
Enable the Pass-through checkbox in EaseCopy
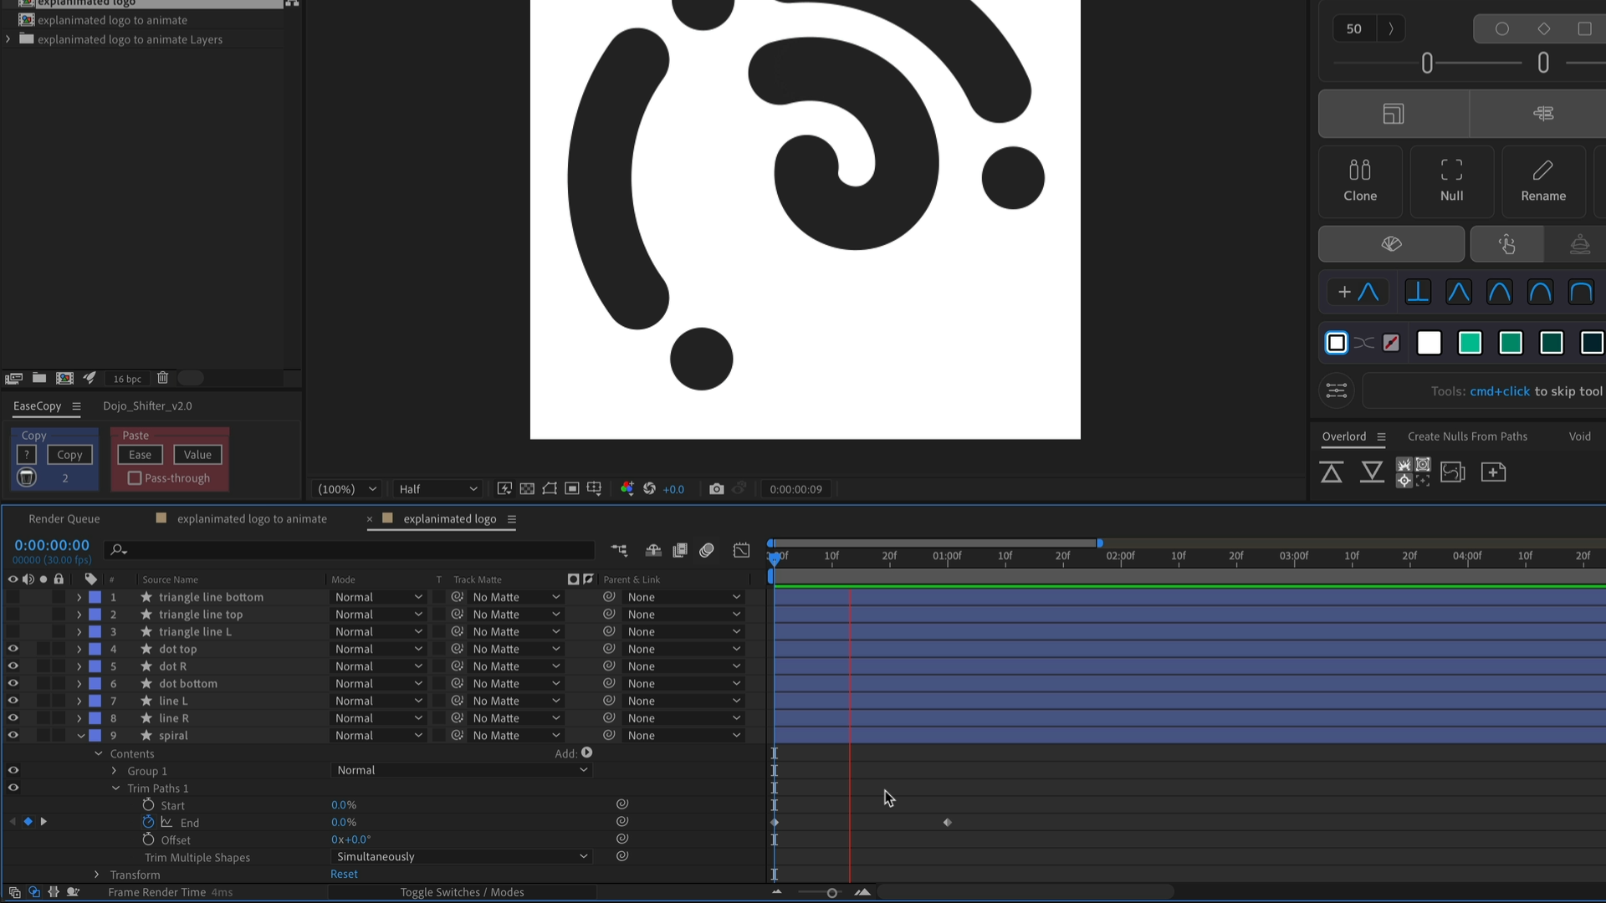(135, 477)
